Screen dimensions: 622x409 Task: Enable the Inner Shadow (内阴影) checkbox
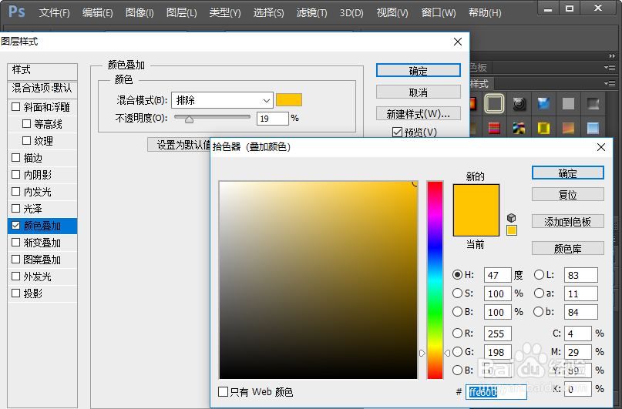[x=16, y=174]
